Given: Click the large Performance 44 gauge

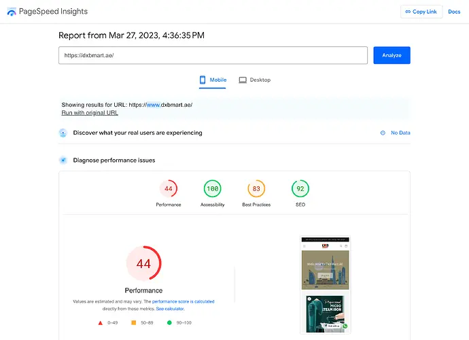Looking at the screenshot, I should (143, 263).
